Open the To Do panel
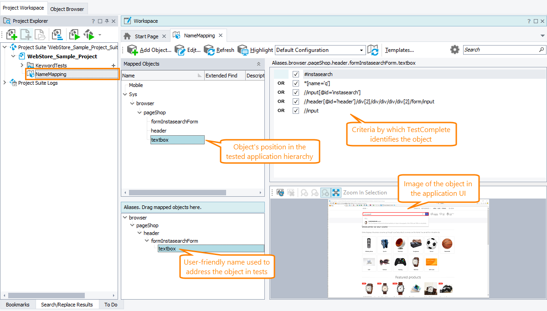Image resolution: width=547 pixels, height=311 pixels. [x=111, y=304]
